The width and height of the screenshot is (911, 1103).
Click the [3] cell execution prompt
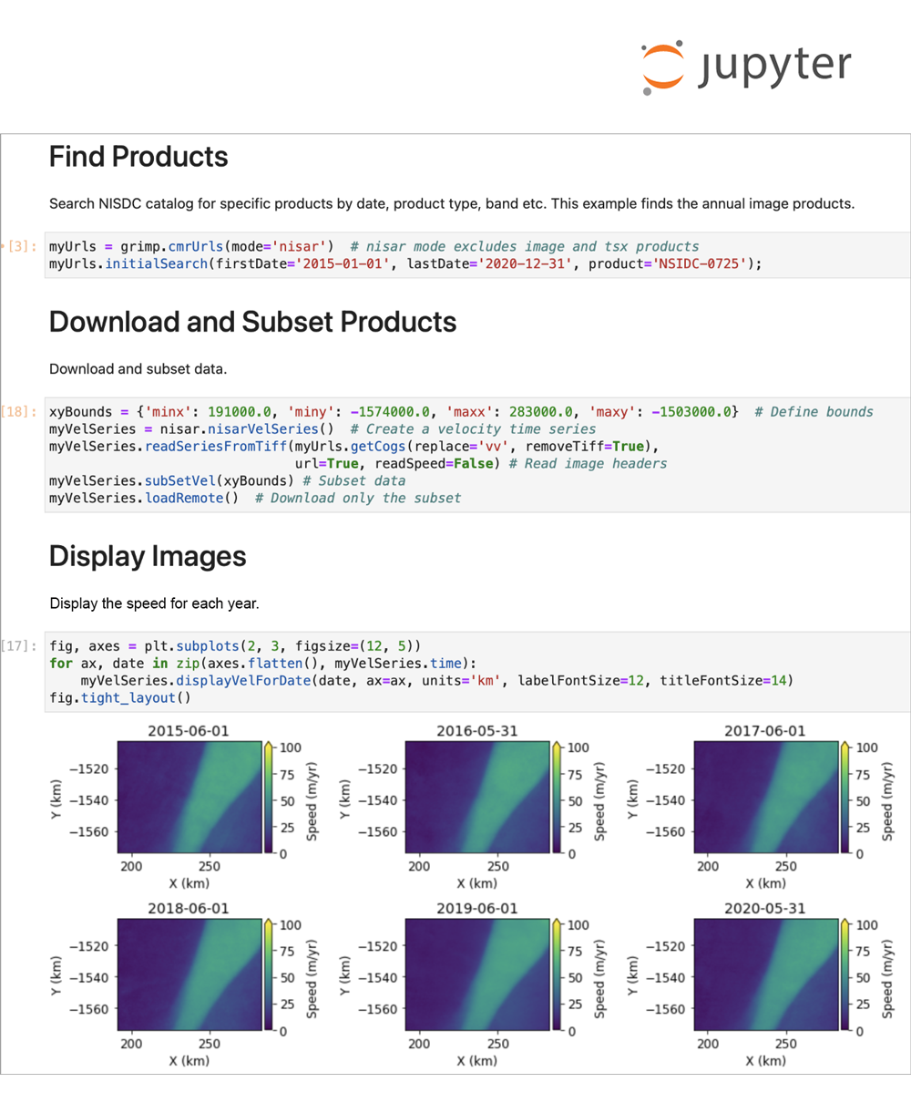(21, 246)
